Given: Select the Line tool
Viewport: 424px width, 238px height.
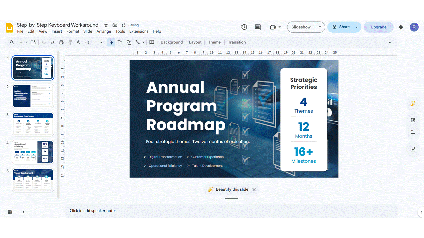Looking at the screenshot, I should point(138,42).
